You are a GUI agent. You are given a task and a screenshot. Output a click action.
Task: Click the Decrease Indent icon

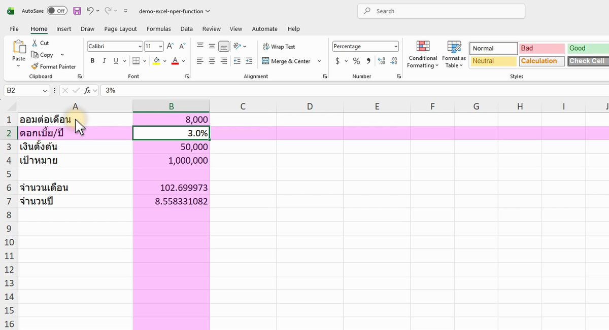237,61
